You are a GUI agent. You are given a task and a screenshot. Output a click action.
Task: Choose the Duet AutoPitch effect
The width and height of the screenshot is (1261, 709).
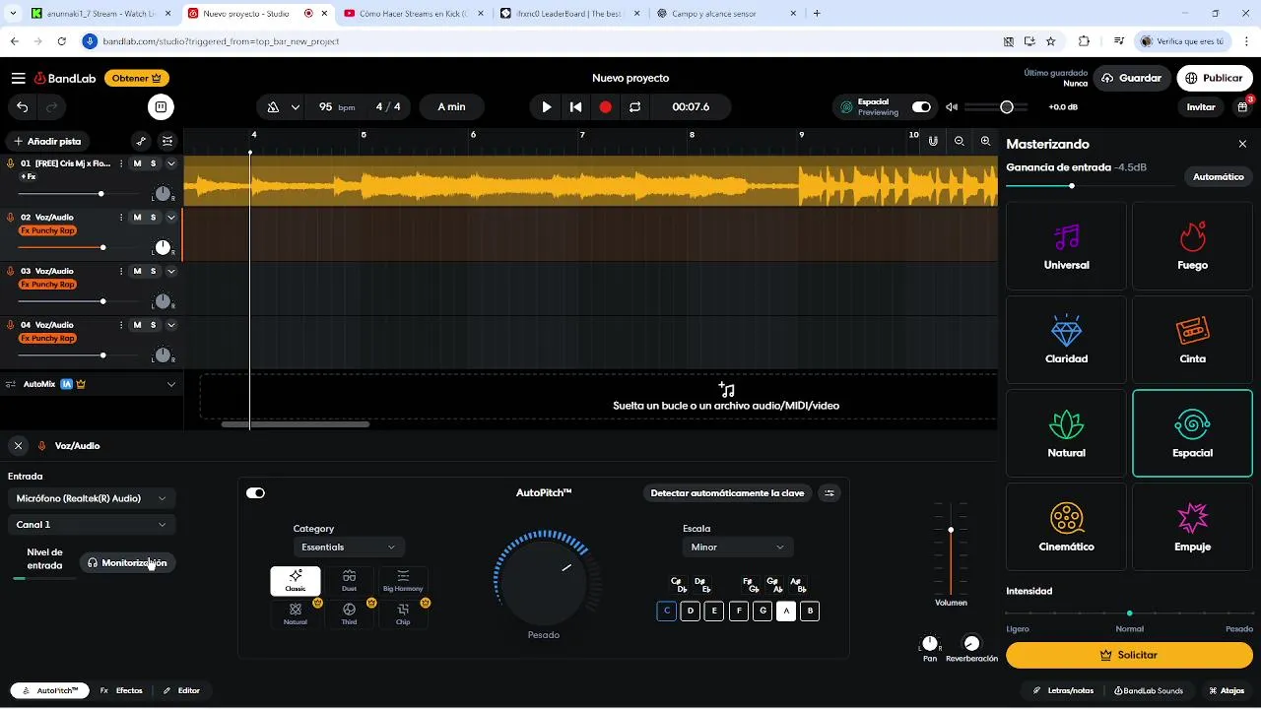(x=349, y=581)
